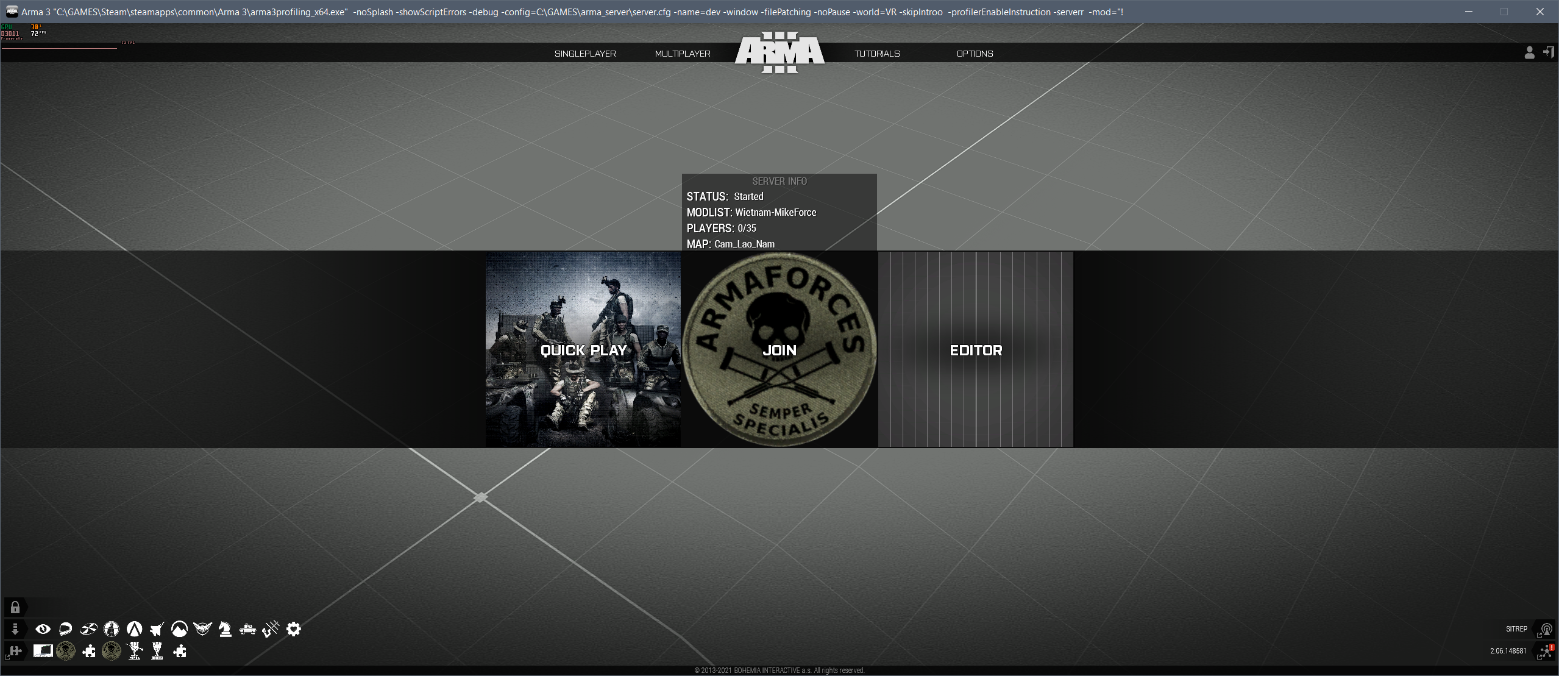
Task: Open the Multiplayer menu
Action: (x=683, y=54)
